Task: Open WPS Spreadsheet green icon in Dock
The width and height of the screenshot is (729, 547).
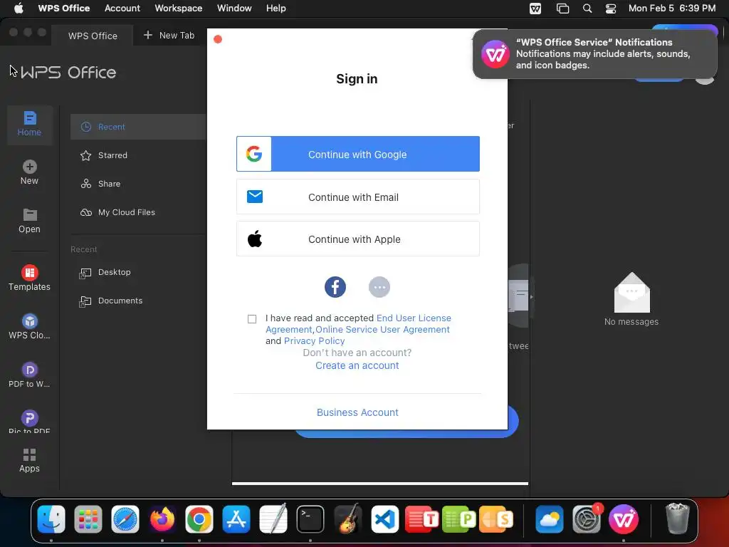Action: (459, 519)
